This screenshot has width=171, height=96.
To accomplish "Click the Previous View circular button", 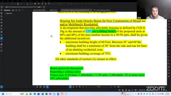I will point(118,87).
